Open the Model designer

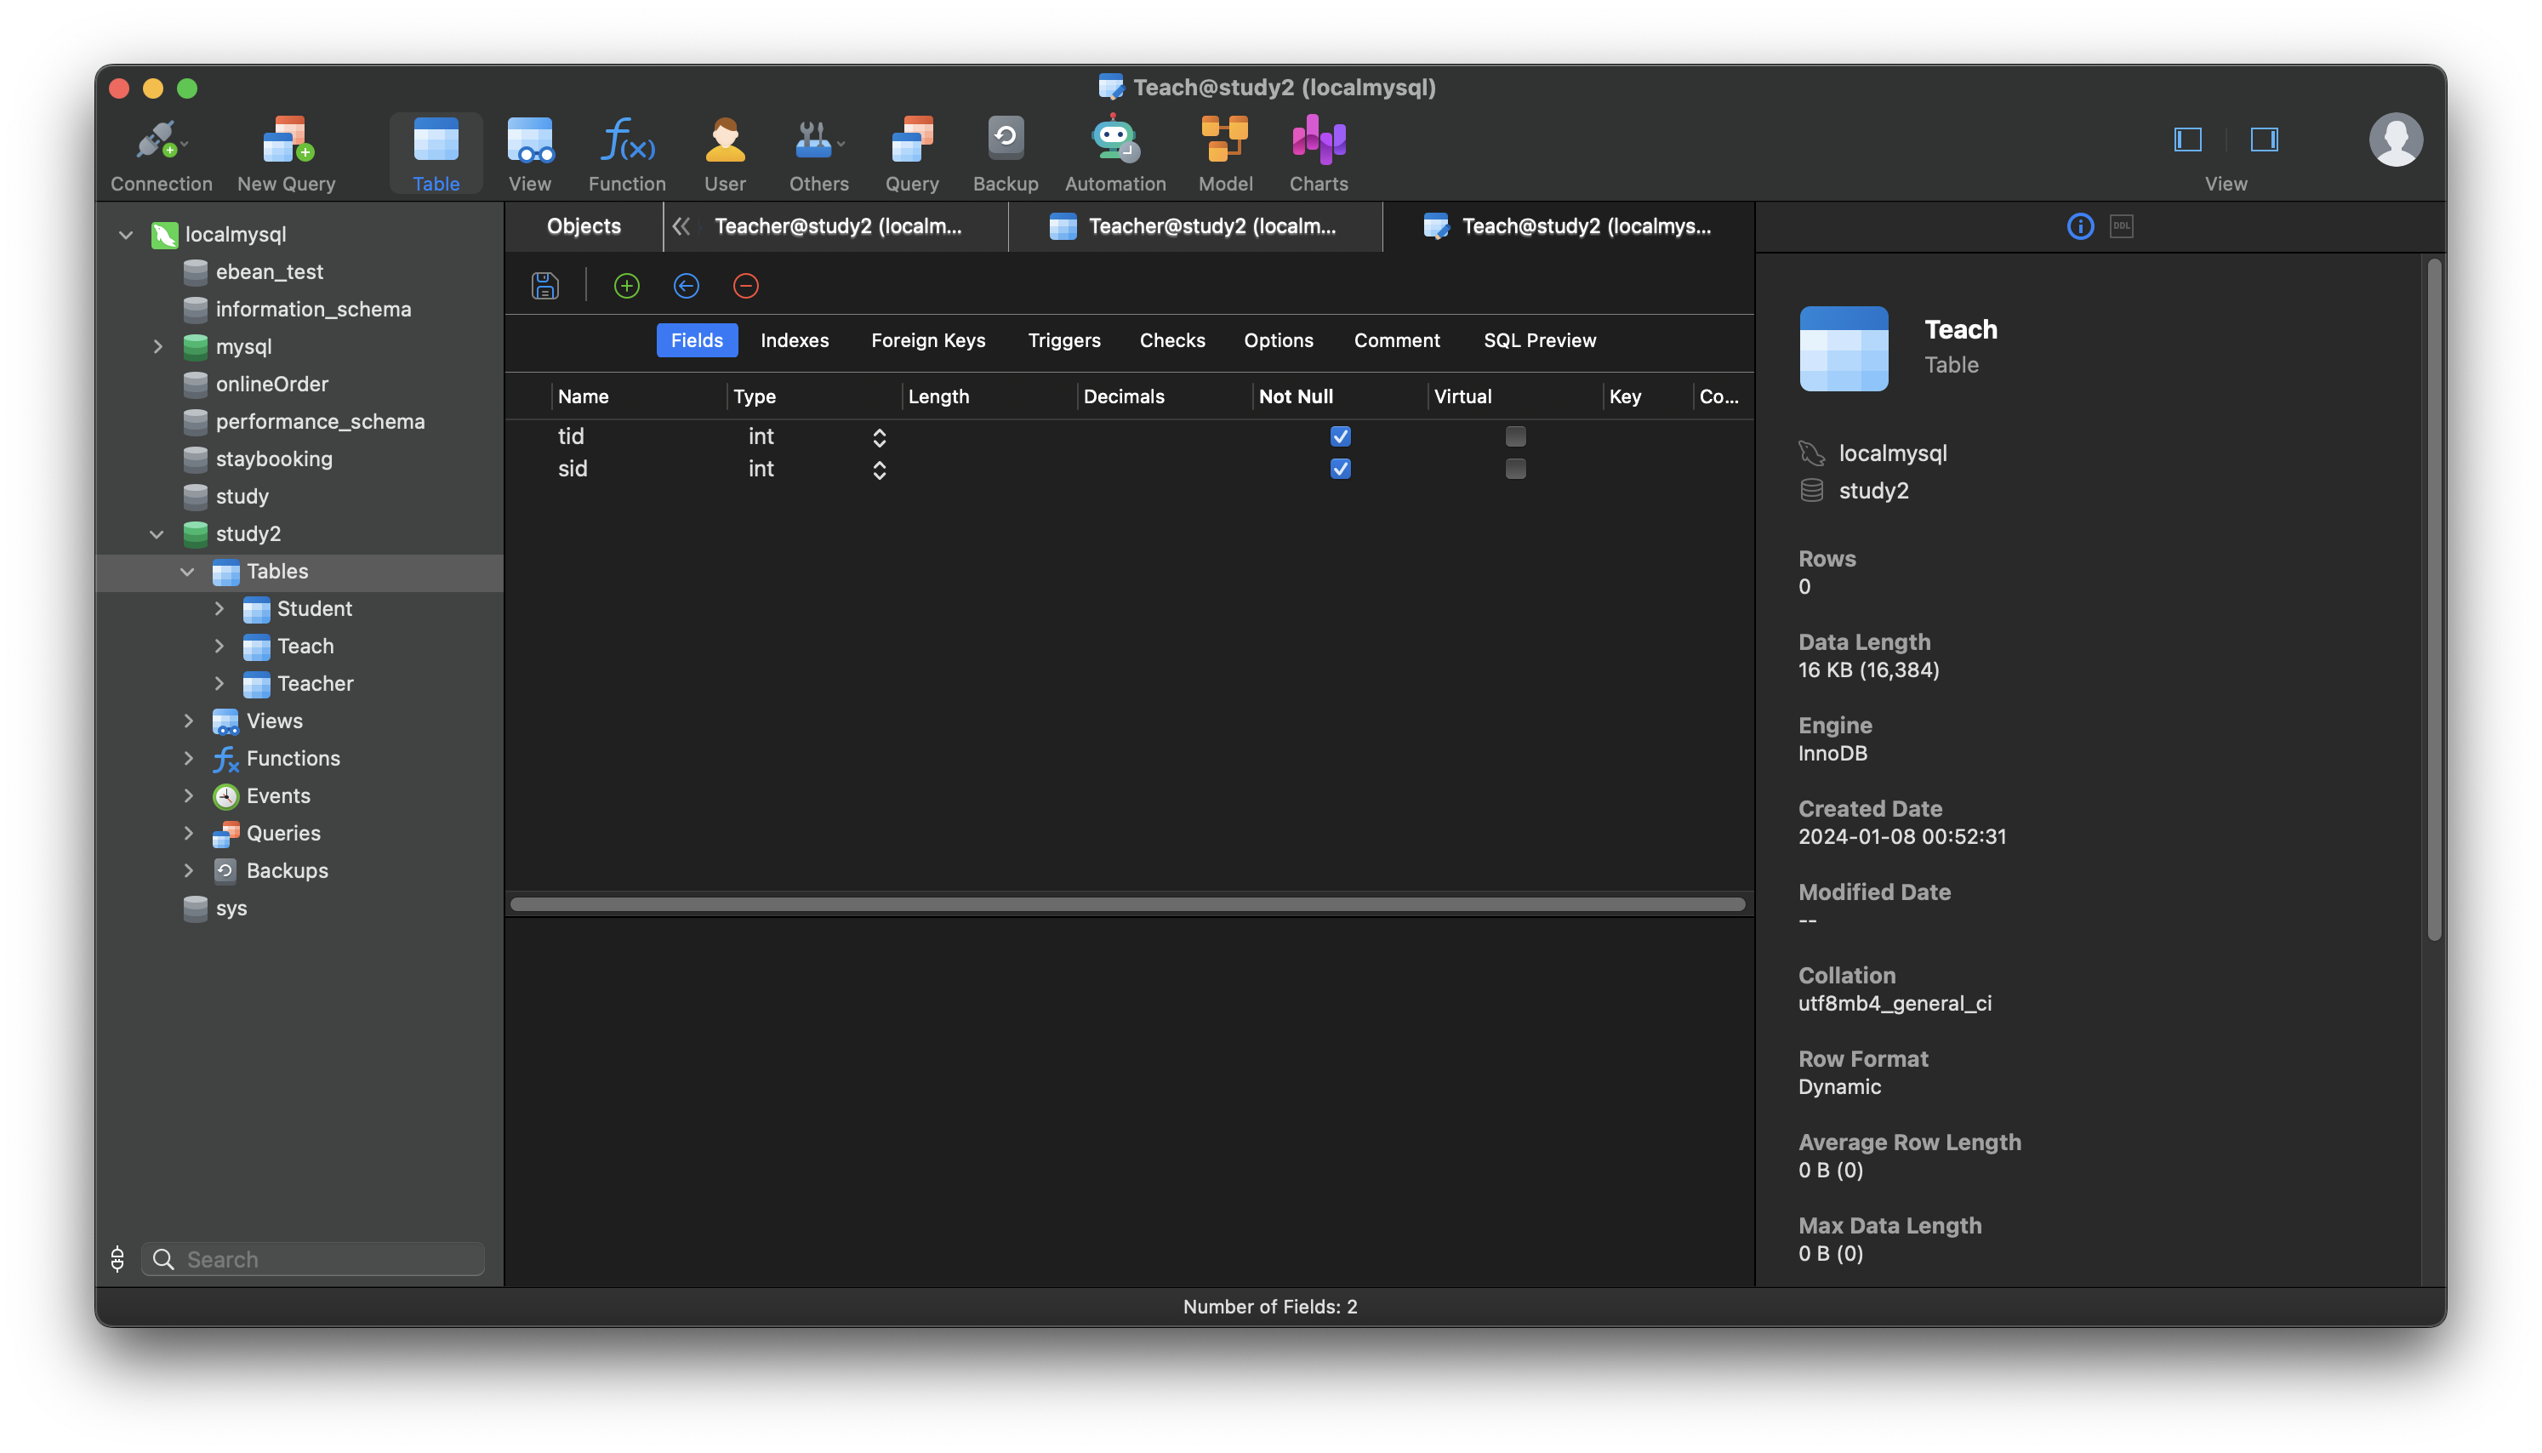coord(1224,151)
